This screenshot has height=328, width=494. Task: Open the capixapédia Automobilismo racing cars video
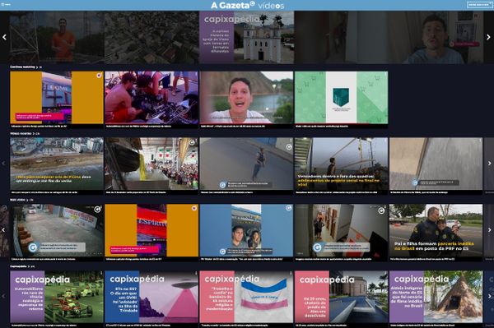(x=57, y=298)
